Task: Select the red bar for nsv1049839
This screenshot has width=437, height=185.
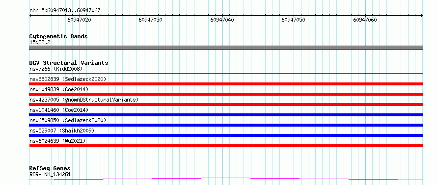Action: click(226, 94)
